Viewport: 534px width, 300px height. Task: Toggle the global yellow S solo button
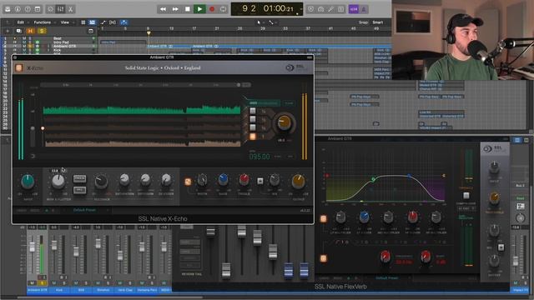42,31
